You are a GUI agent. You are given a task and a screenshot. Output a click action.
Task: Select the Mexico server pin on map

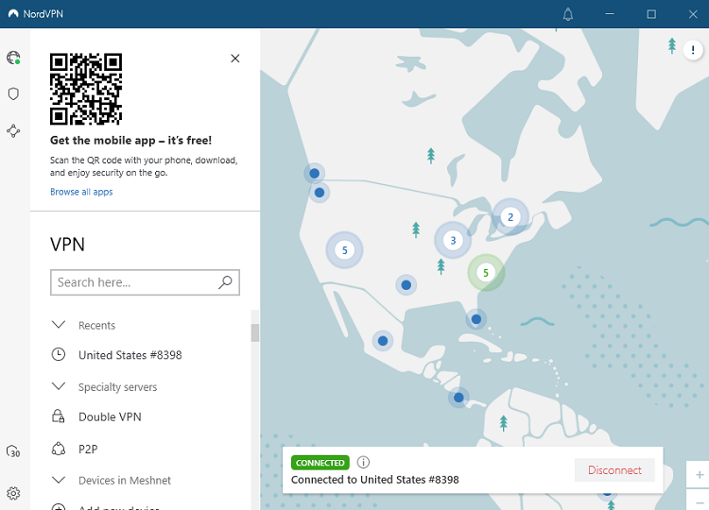click(x=383, y=341)
